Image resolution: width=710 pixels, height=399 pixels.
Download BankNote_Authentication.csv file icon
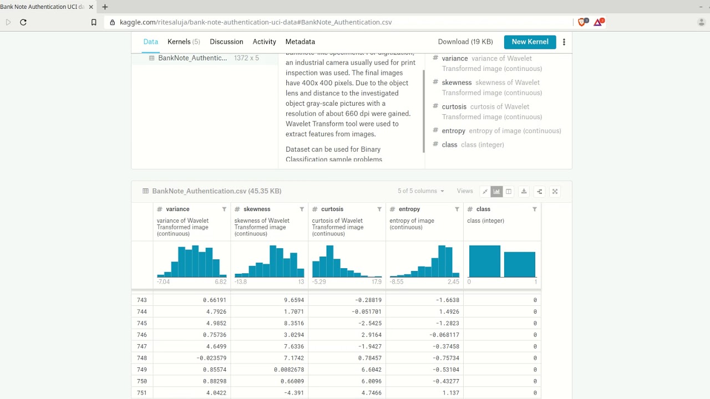coord(524,191)
